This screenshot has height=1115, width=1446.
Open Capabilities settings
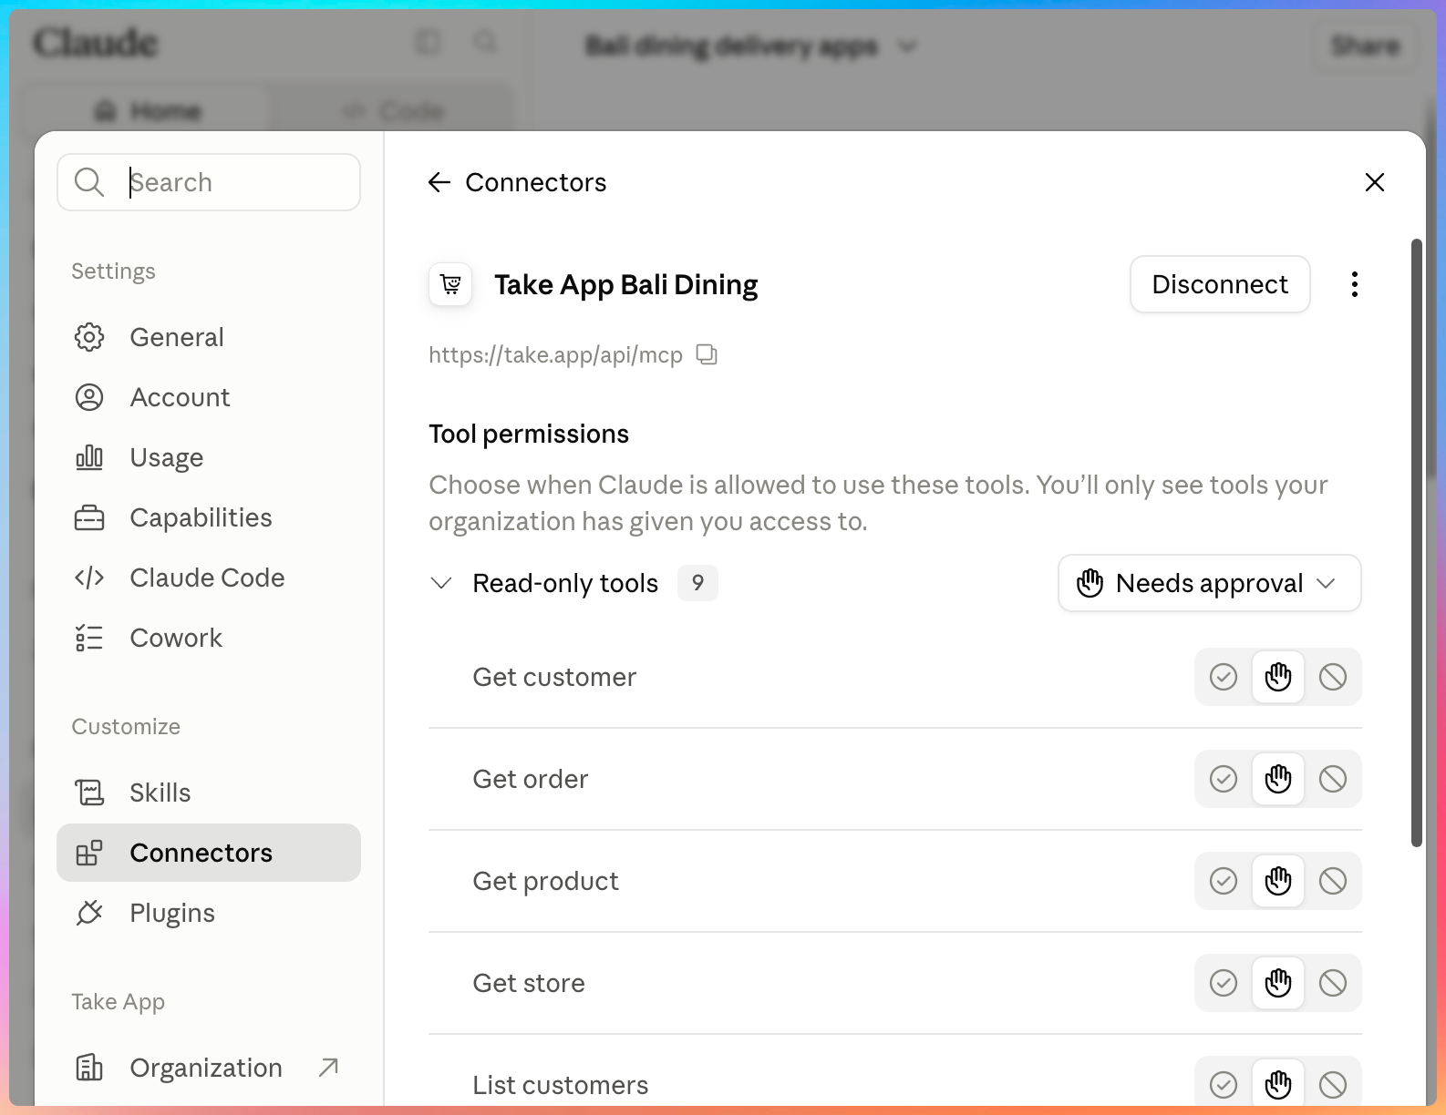click(209, 517)
